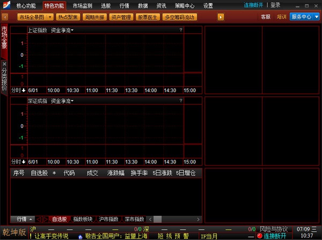Click the toolbar scroll-right arrow
Viewport: 322px width, 240px height.
[221, 17]
